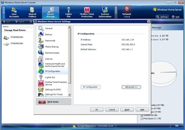The image size is (185, 130).
Task: Click the Add drive toolbar button
Action: tap(6, 22)
